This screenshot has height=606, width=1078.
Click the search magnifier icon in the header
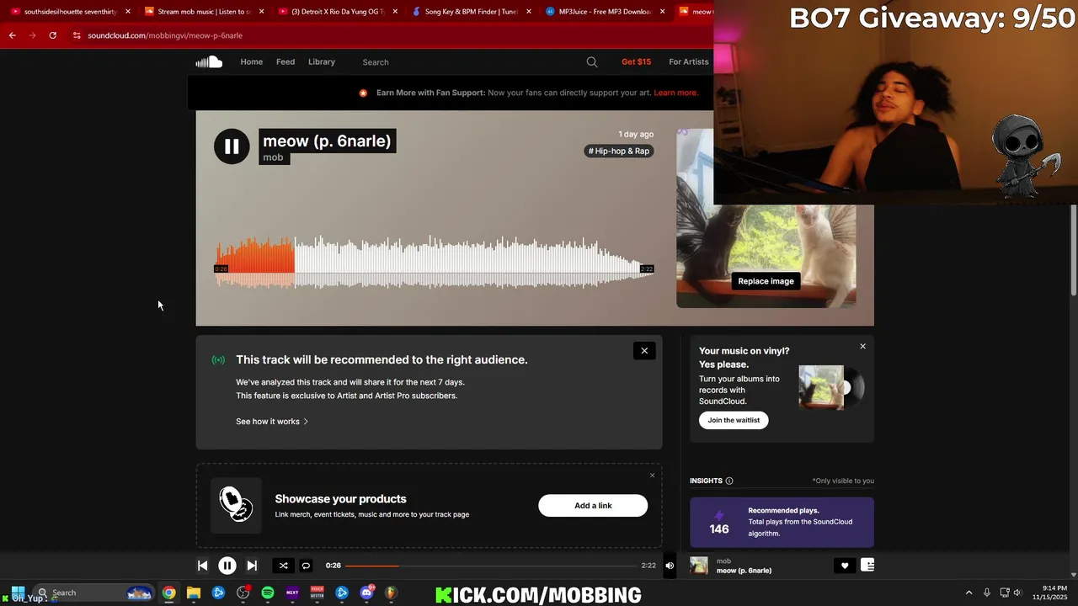pyautogui.click(x=592, y=61)
